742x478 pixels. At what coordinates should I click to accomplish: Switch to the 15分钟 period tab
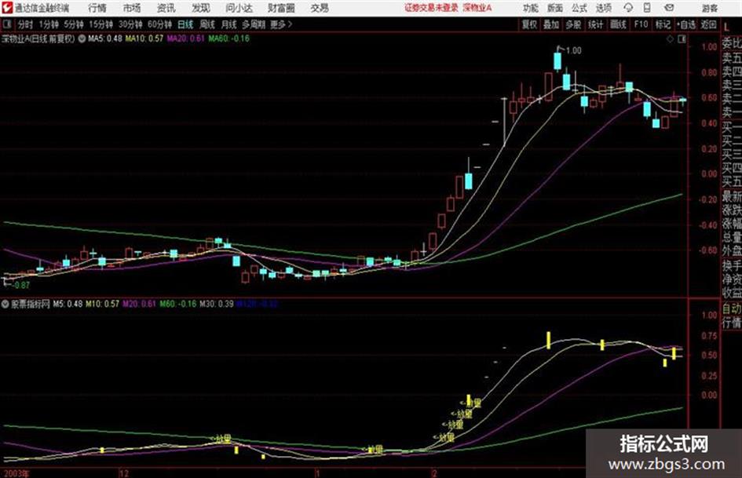click(101, 24)
